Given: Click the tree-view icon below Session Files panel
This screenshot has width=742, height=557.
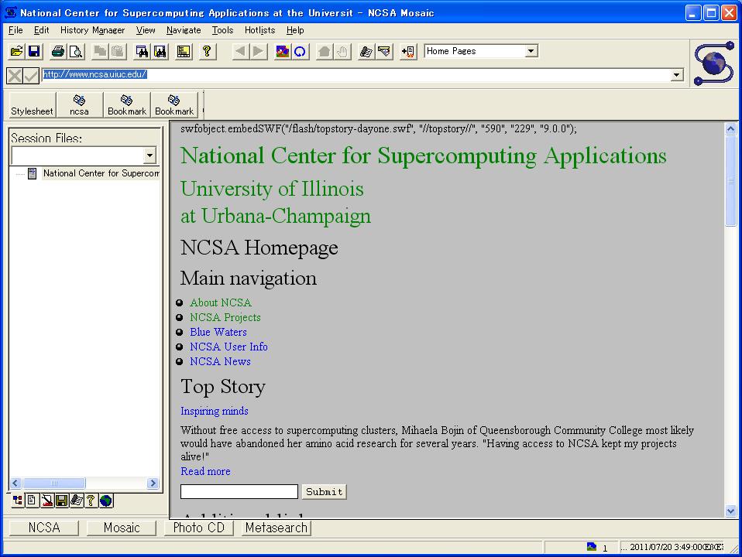Looking at the screenshot, I should (x=18, y=501).
